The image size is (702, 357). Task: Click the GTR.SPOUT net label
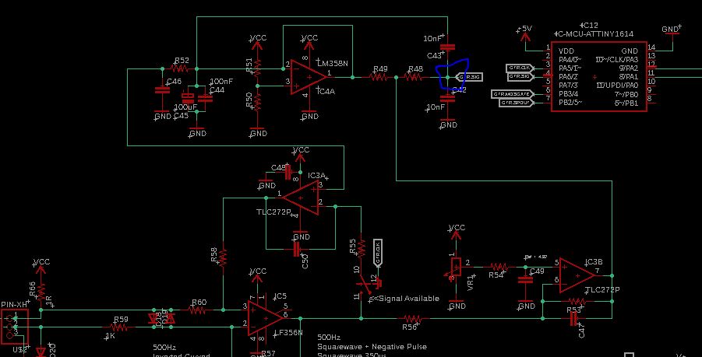[x=517, y=103]
